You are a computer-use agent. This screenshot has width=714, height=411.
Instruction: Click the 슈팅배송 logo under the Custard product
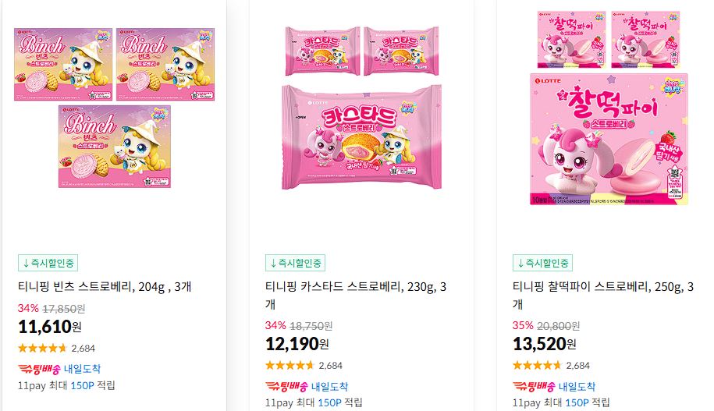click(x=286, y=386)
